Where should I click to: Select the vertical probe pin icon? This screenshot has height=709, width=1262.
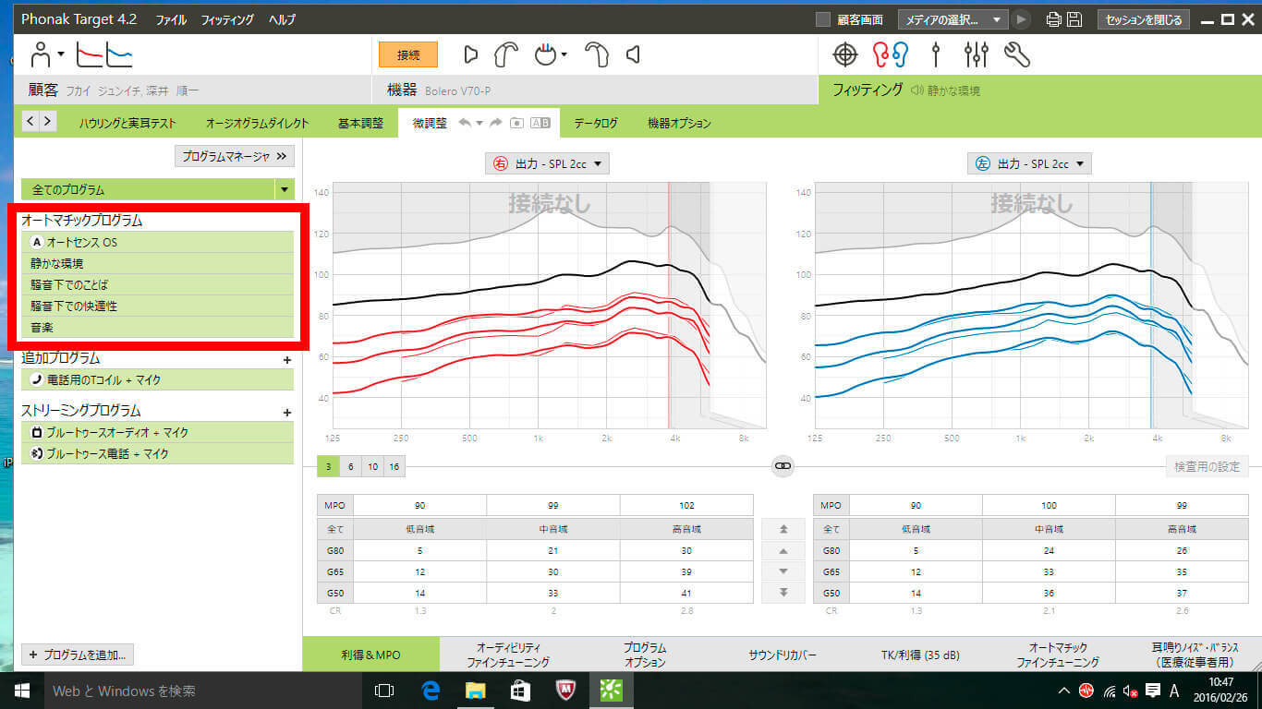tap(936, 55)
